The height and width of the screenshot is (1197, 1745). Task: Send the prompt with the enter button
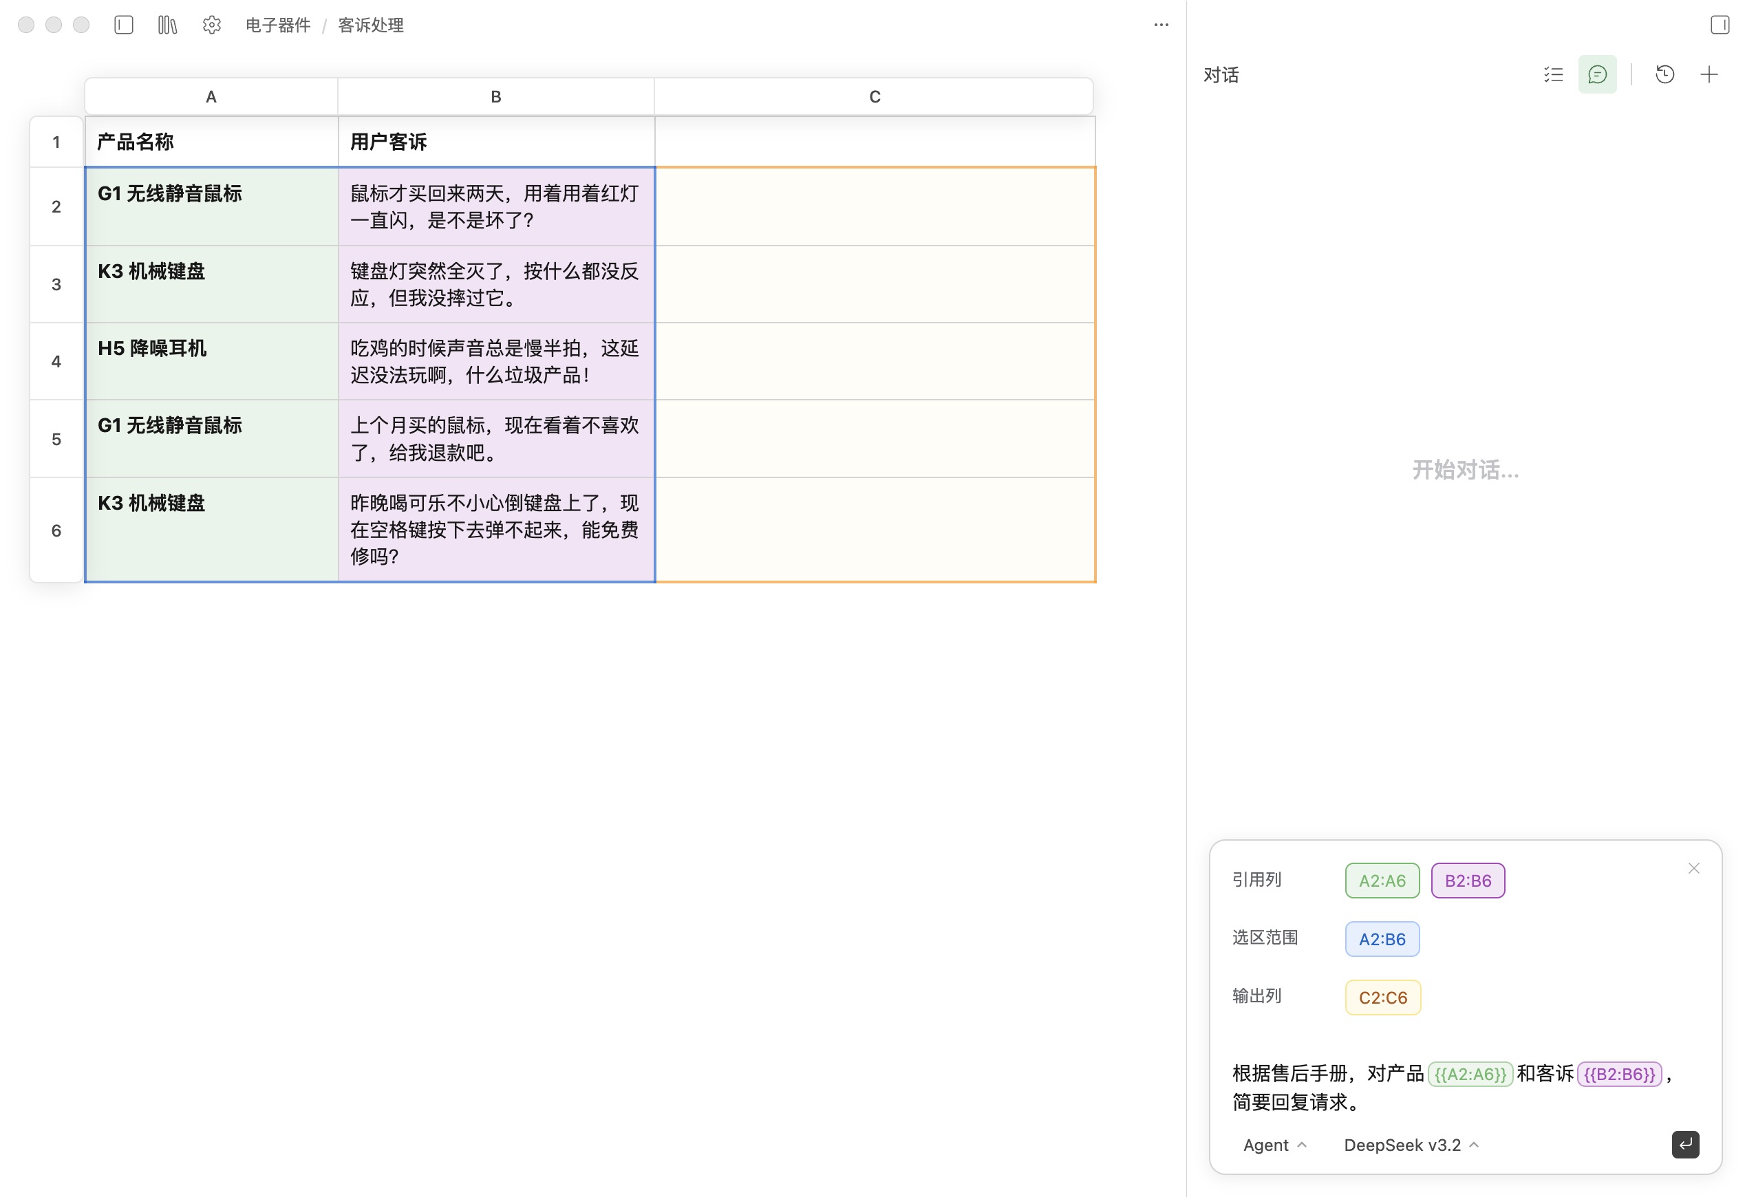click(x=1687, y=1145)
